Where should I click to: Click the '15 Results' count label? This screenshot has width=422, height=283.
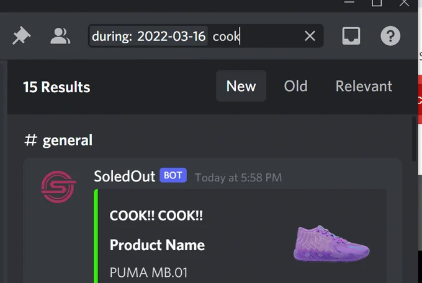[x=56, y=87]
